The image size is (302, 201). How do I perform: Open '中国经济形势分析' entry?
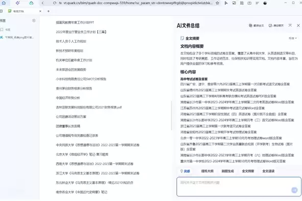pos(68,98)
